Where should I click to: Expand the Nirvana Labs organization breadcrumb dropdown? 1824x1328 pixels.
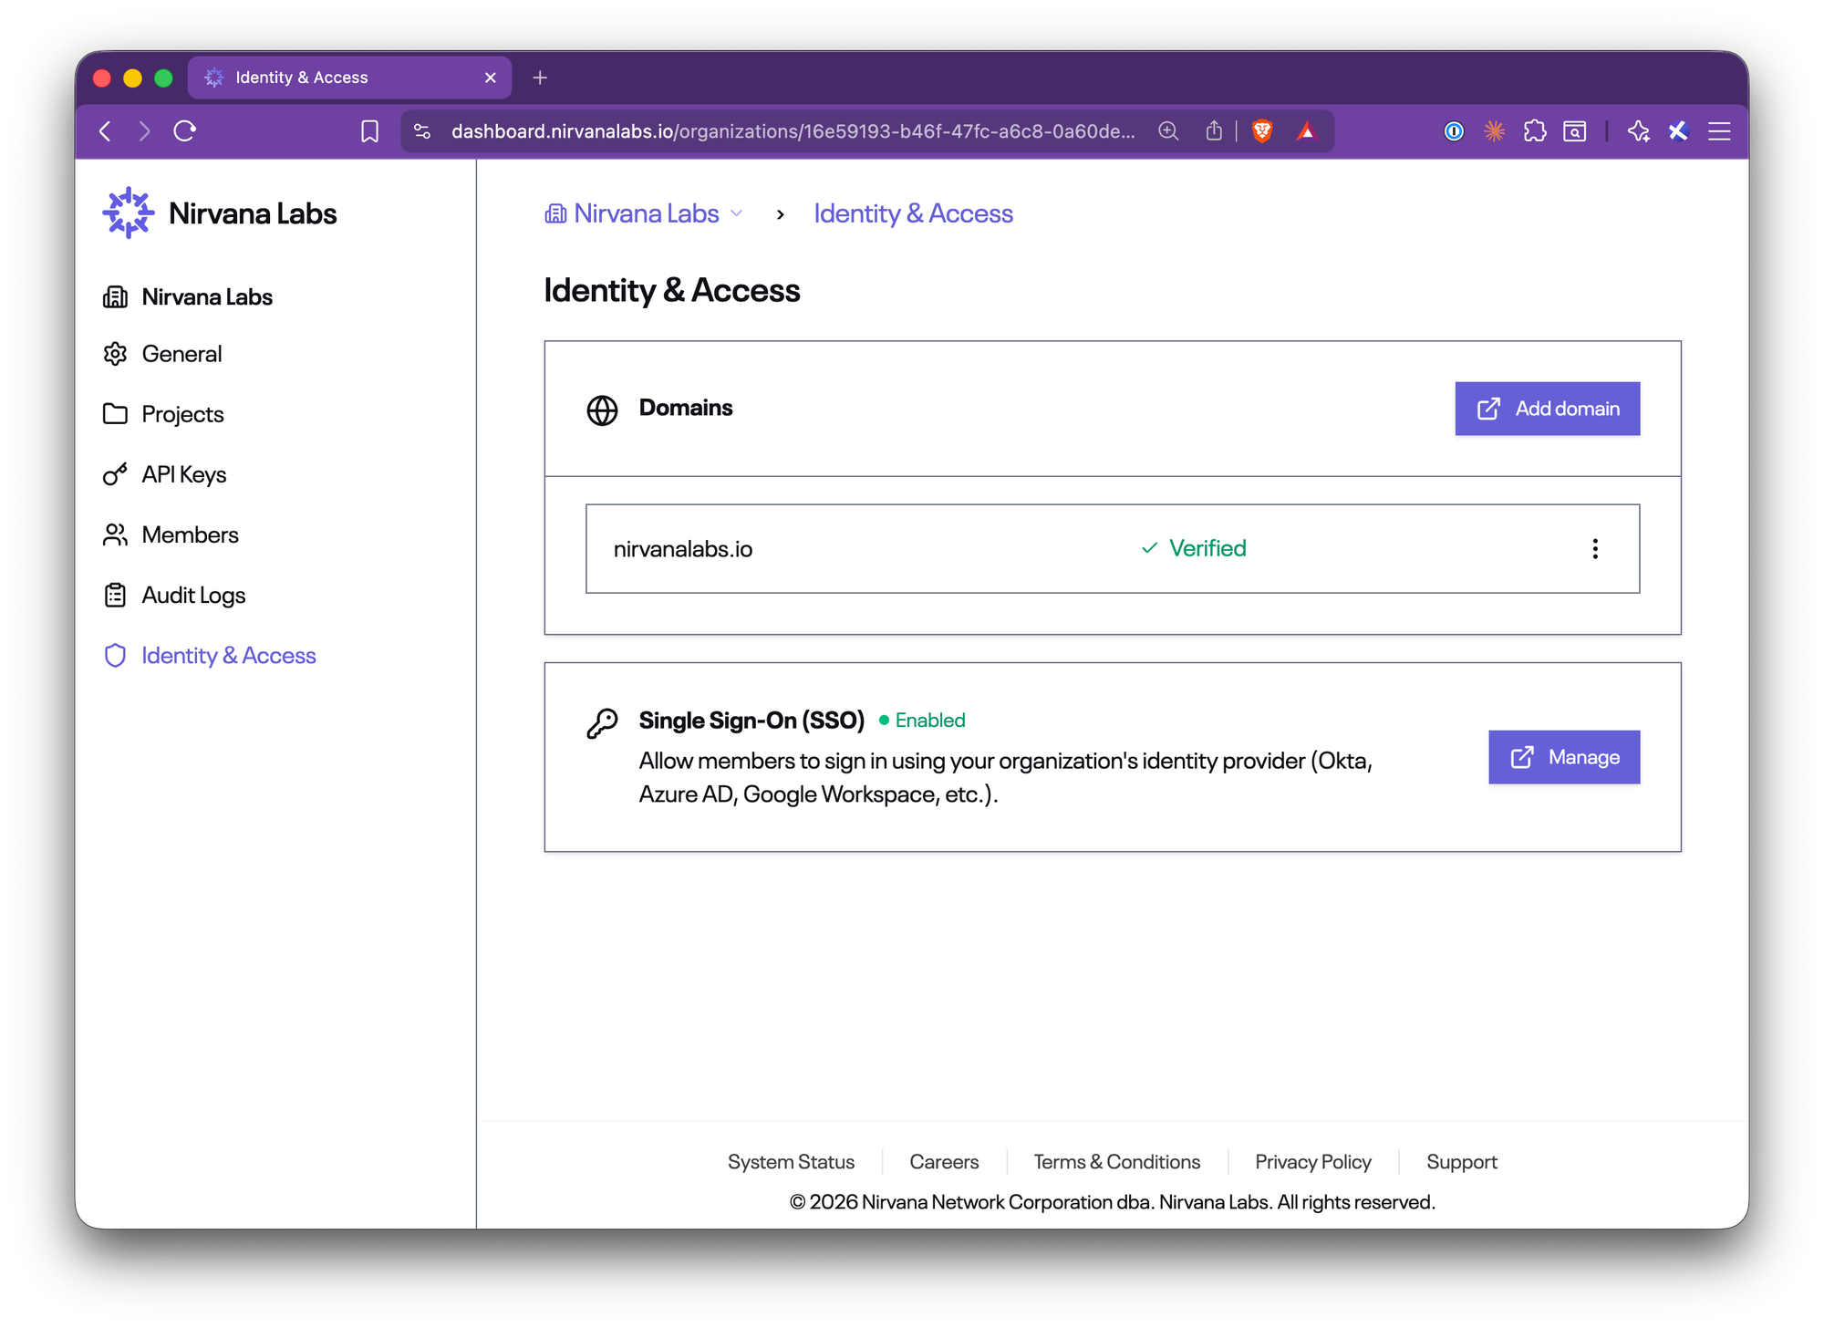[x=736, y=214]
